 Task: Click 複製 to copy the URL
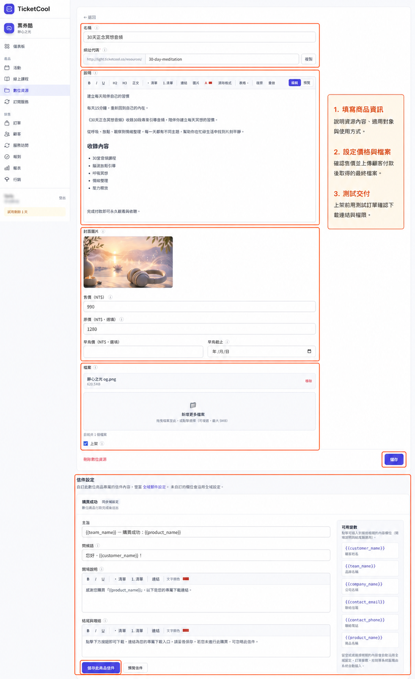click(x=309, y=59)
